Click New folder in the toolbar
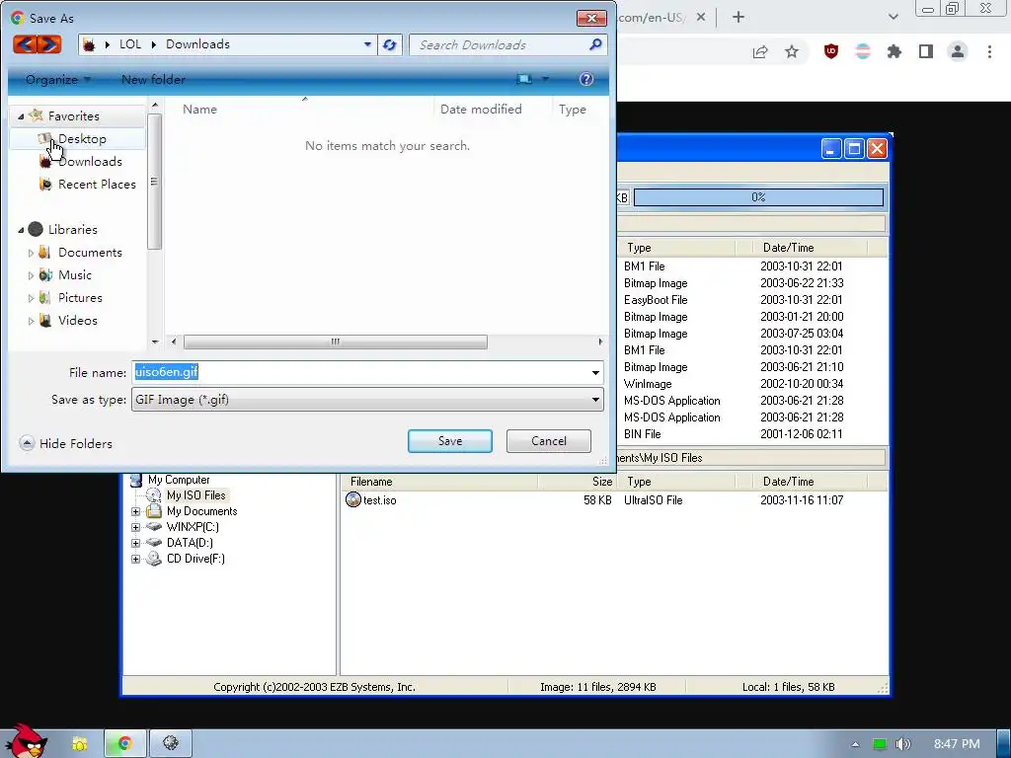Viewport: 1011px width, 758px height. [153, 79]
